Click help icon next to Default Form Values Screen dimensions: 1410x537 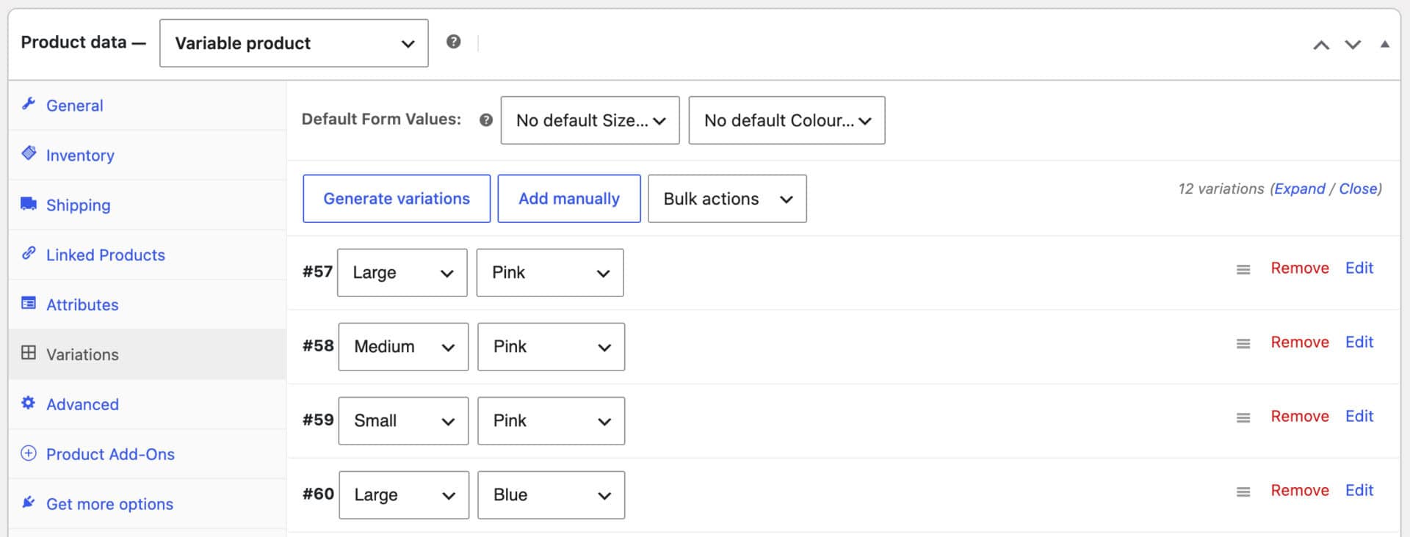pyautogui.click(x=485, y=120)
